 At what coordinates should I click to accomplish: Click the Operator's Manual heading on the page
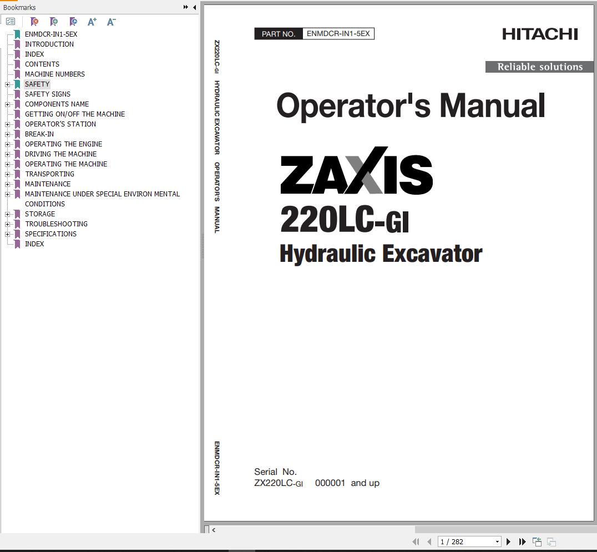[411, 106]
